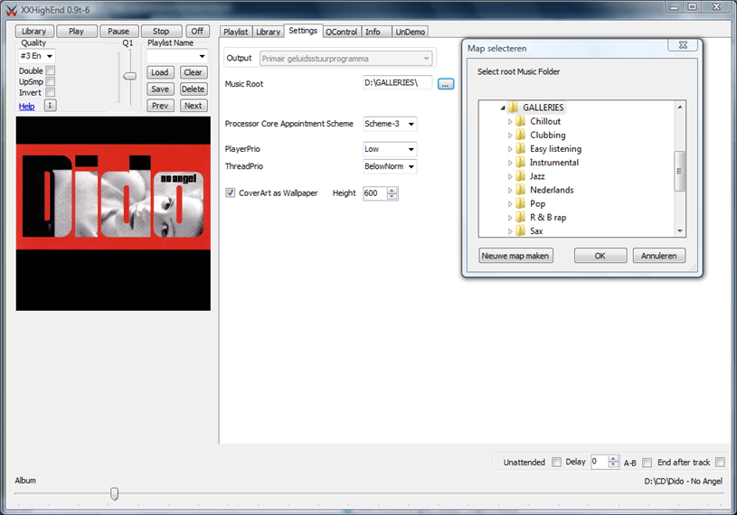This screenshot has width=737, height=515.
Task: Select the GALLERIES folder
Action: tap(543, 108)
